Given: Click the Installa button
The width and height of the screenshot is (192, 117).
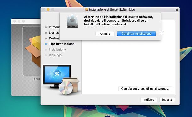Looking at the screenshot, I should coord(167,100).
